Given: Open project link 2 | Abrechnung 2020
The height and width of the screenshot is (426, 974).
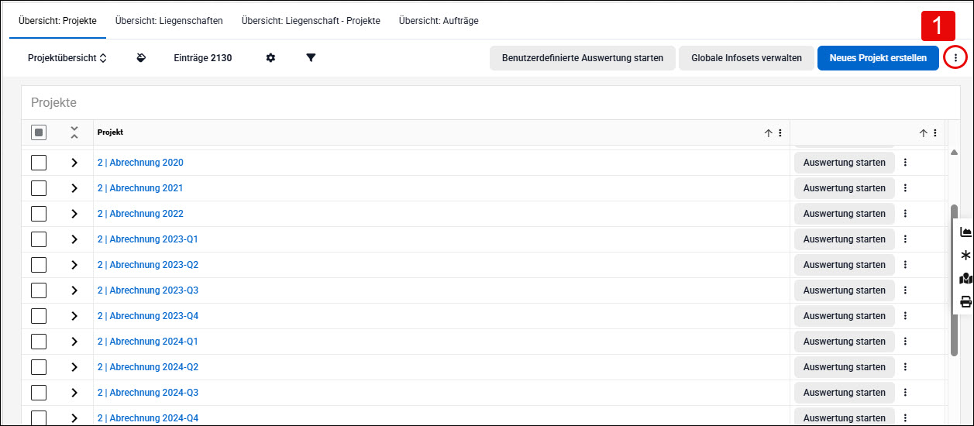Looking at the screenshot, I should [140, 163].
